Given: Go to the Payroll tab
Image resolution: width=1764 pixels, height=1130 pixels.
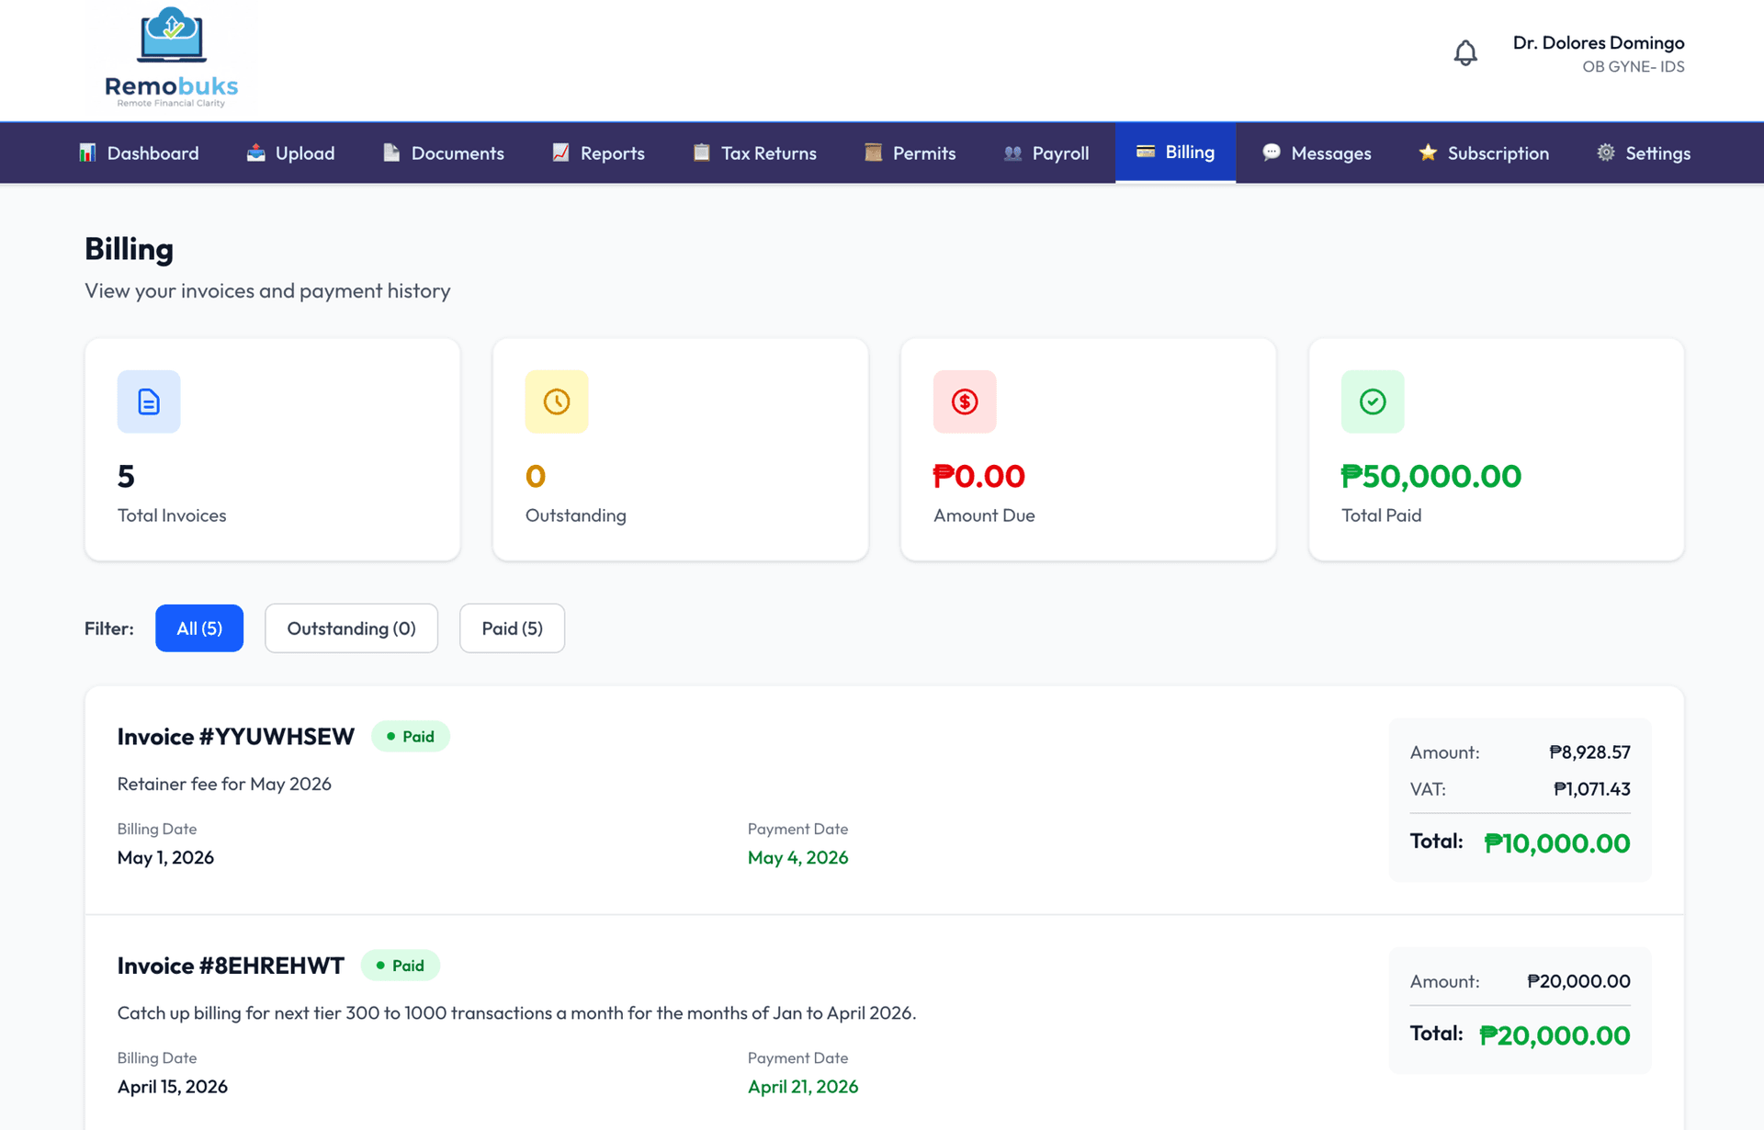Looking at the screenshot, I should click(x=1046, y=153).
